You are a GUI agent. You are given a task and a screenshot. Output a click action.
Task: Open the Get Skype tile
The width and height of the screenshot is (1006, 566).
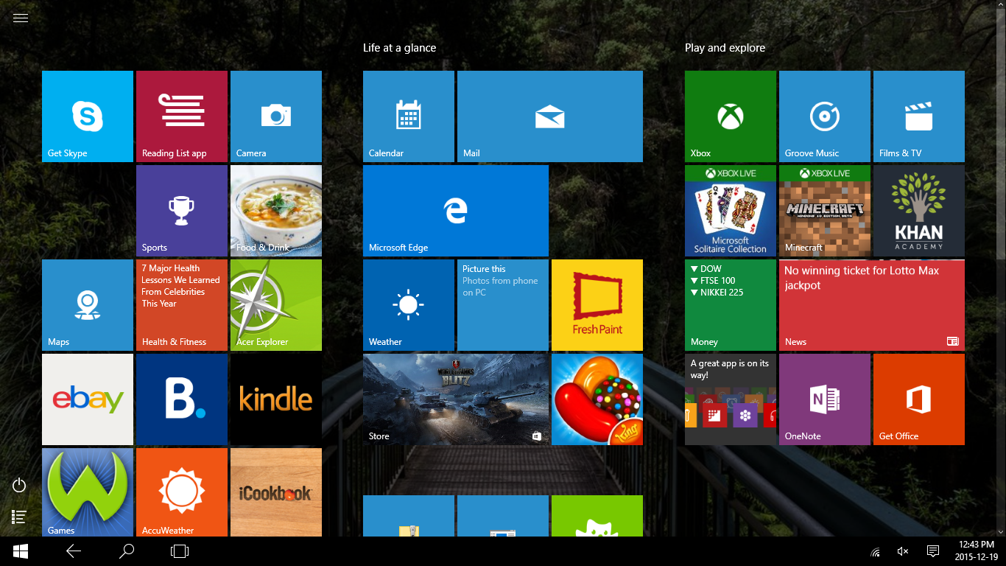[88, 116]
